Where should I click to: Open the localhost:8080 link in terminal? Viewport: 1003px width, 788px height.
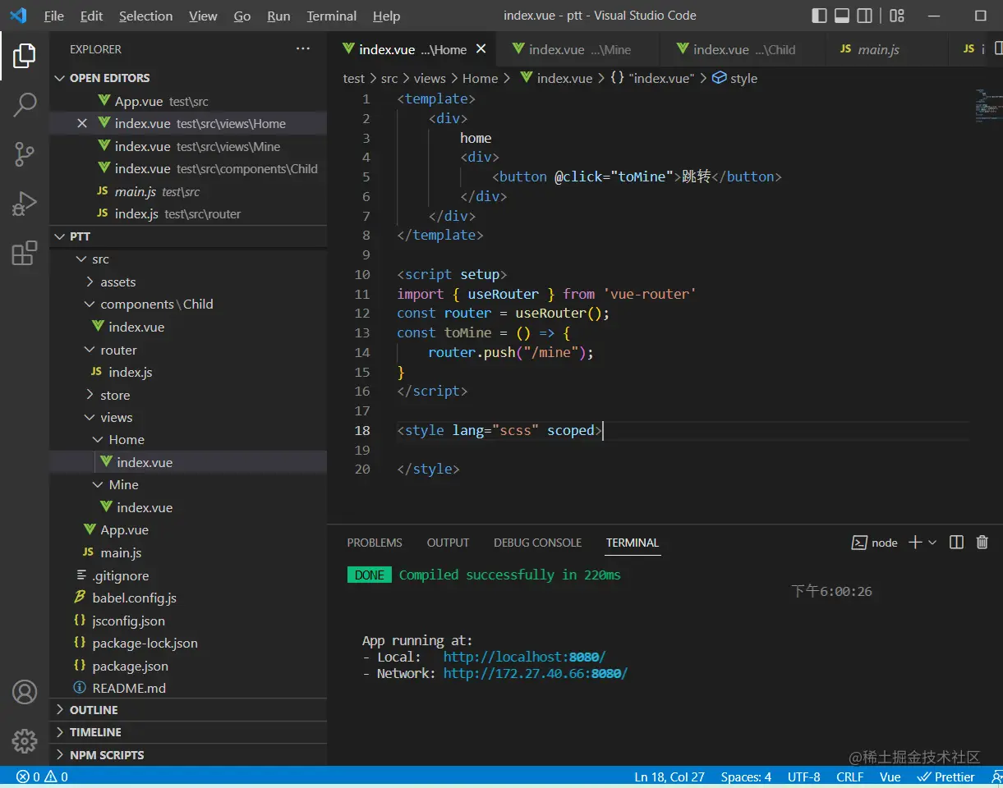[524, 657]
